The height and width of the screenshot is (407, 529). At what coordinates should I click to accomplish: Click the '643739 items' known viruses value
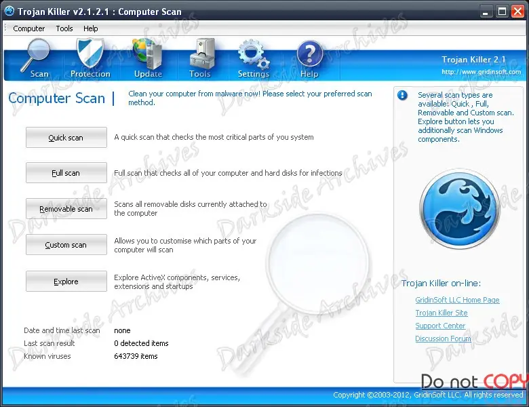[x=136, y=356]
